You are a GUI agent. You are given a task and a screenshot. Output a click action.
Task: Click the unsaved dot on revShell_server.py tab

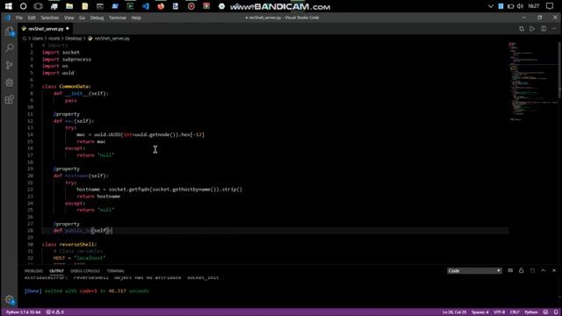tap(68, 29)
